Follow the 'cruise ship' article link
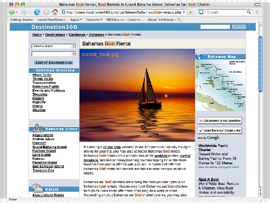Viewport: 270px width, 203px height. click(x=112, y=147)
